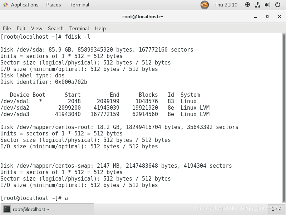Open the Terminal app menu in top bar
The height and width of the screenshot is (215, 286).
(79, 5)
